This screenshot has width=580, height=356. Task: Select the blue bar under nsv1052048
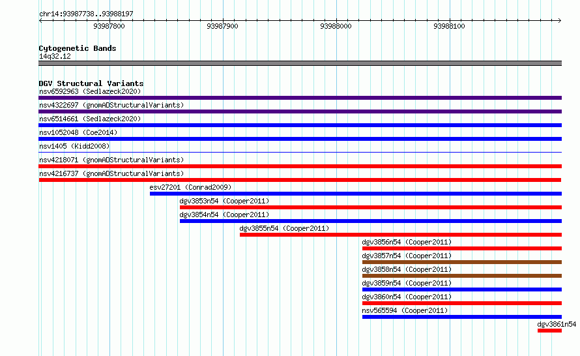(x=300, y=139)
